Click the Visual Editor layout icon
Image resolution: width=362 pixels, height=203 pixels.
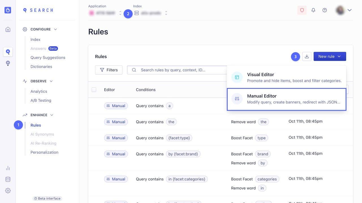237,77
